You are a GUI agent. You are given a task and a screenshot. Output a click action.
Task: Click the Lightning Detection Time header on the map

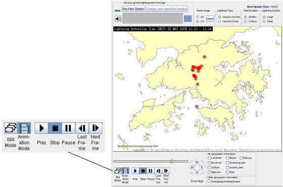(163, 29)
